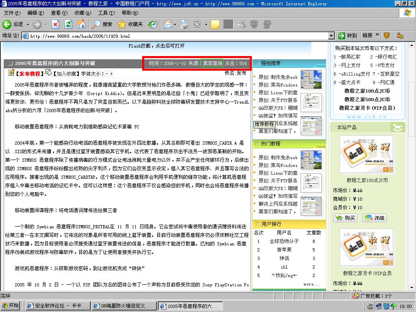Open user 青苹果 in ranking
This screenshot has height=312, width=416.
click(284, 250)
